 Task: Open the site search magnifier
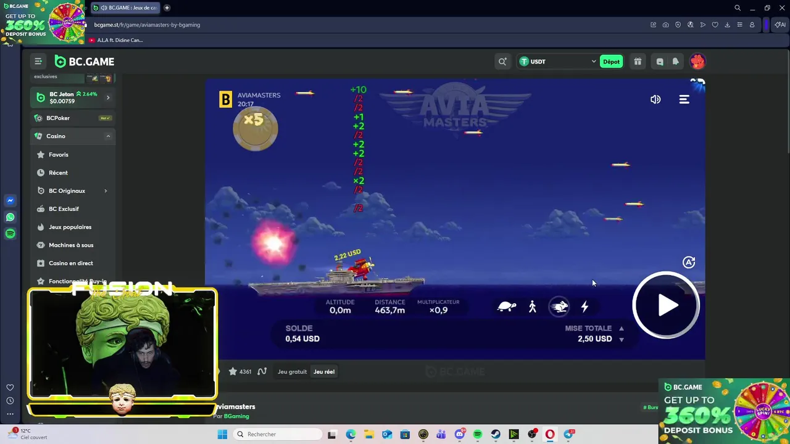click(x=502, y=62)
